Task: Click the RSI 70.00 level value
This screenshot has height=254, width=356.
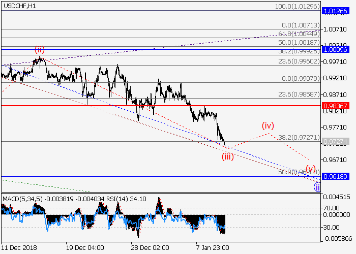Action: coord(333,208)
